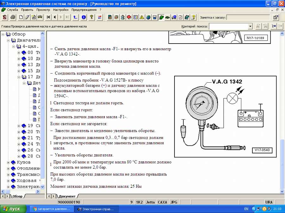Click the car vehicle selection icon
The image size is (285, 213).
pyautogui.click(x=40, y=17)
